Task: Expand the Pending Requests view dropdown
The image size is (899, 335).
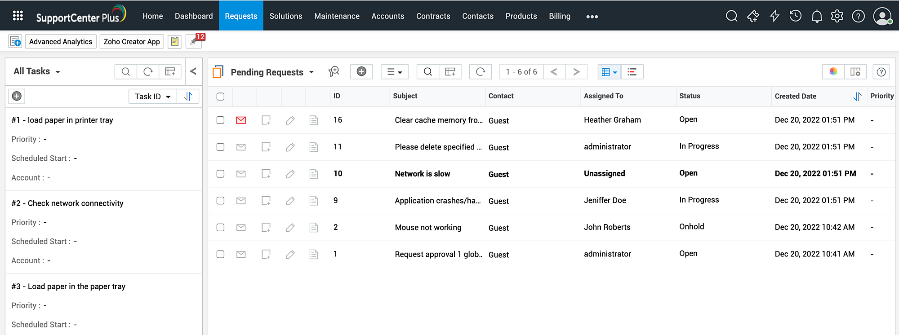Action: coord(311,72)
